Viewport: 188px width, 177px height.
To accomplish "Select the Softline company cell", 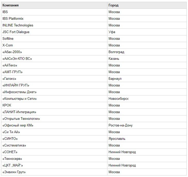I will click(x=8, y=38).
